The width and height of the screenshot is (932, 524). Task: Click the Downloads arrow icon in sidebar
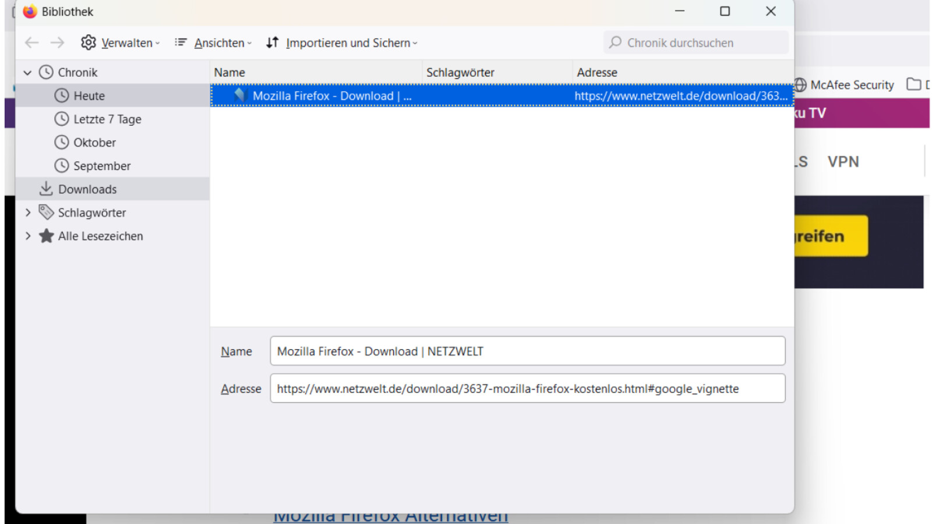pyautogui.click(x=46, y=189)
